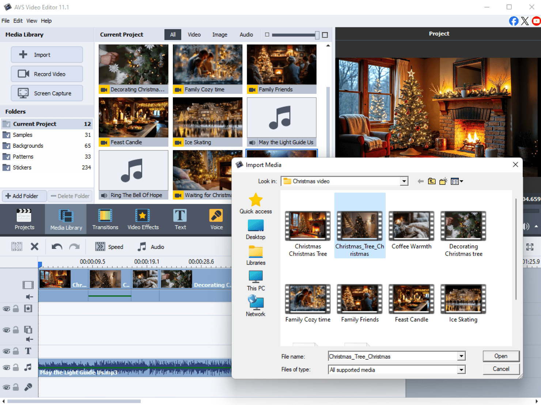Click the delete X icon in timeline toolbar

(x=34, y=247)
